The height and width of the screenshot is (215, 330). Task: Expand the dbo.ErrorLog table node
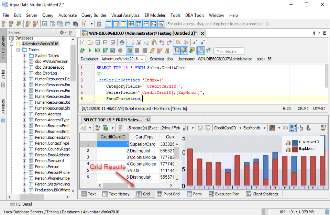(25, 73)
